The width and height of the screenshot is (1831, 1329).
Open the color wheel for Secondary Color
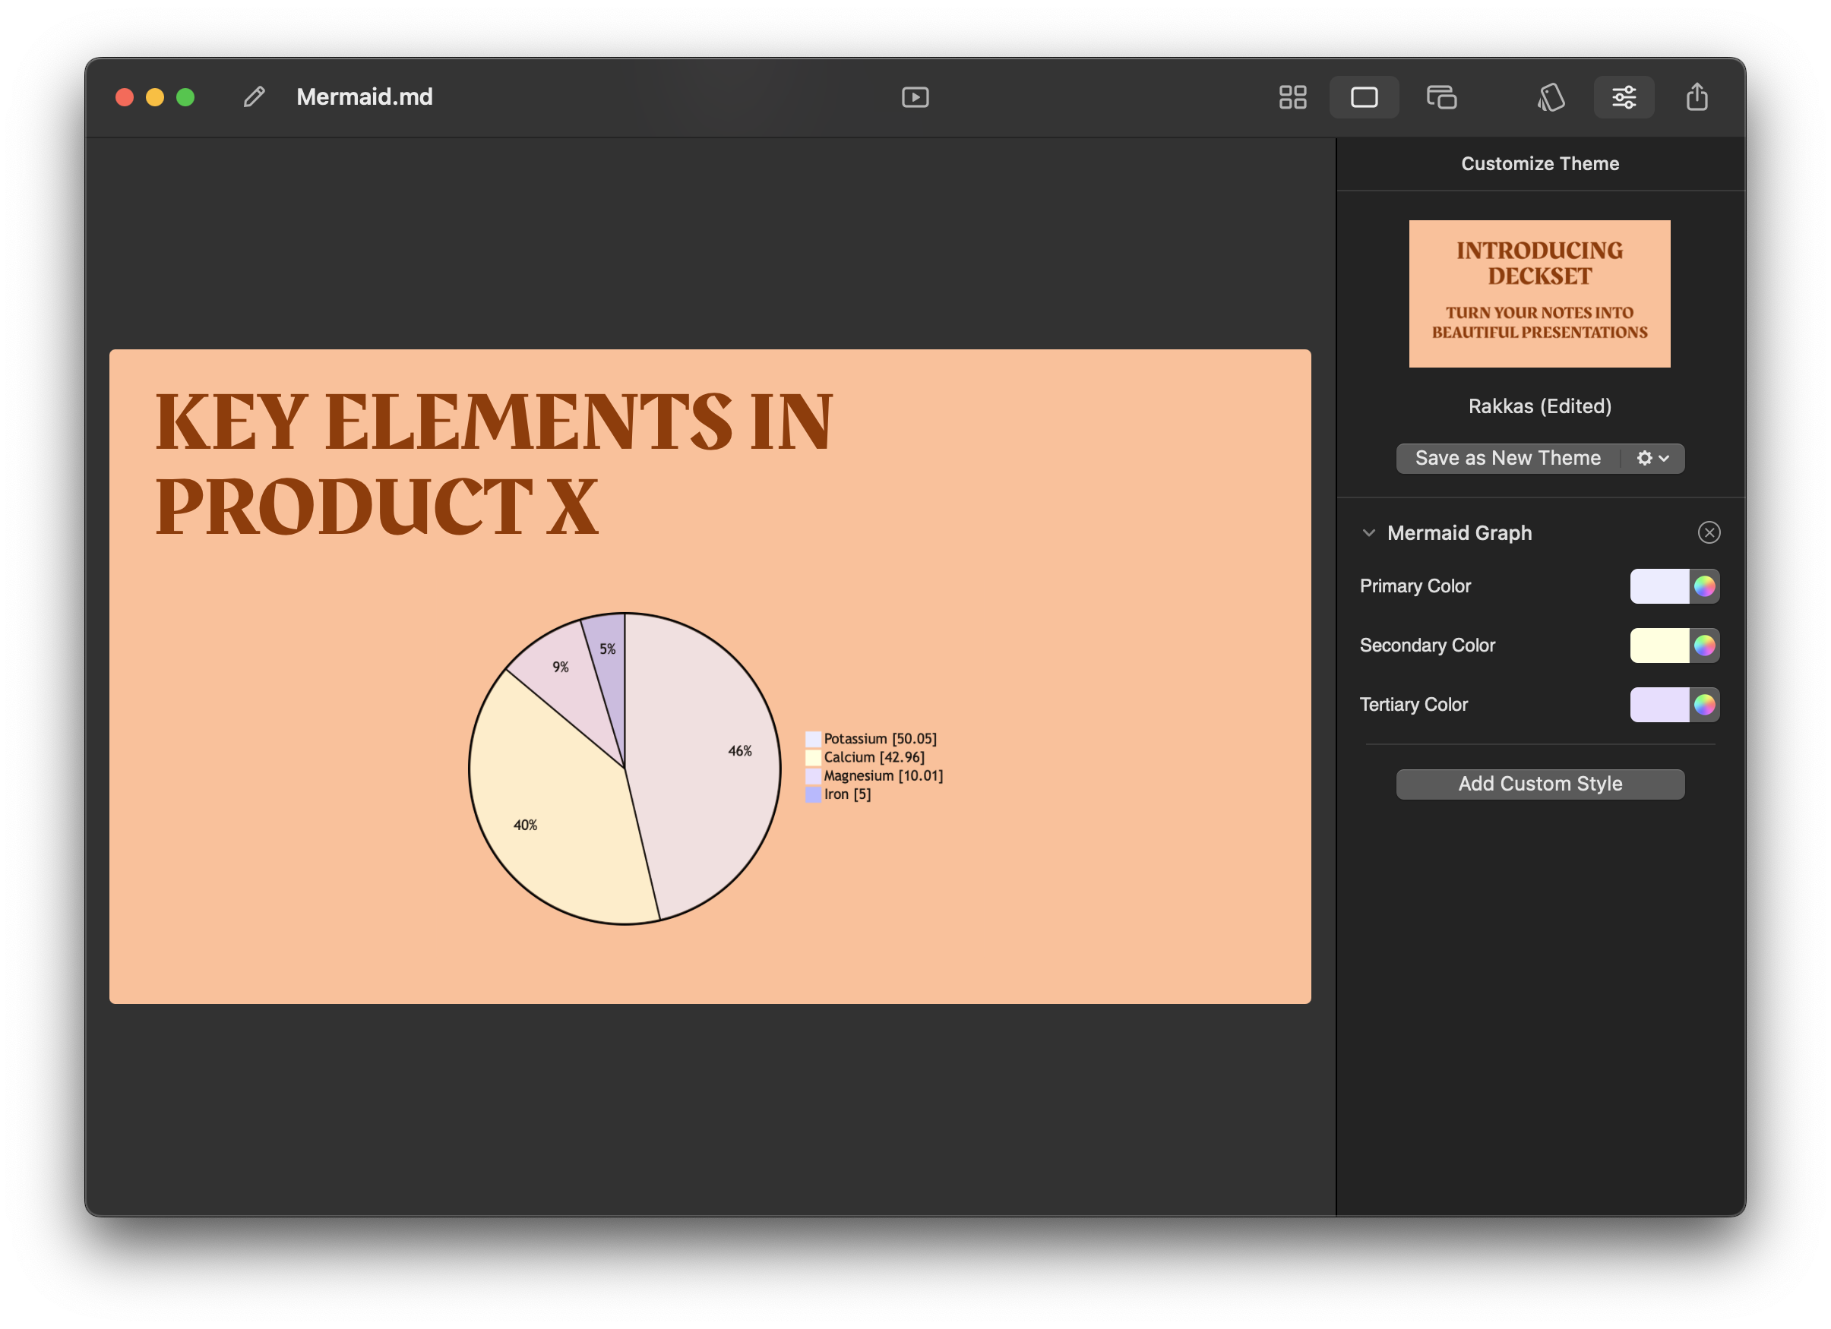(1703, 646)
